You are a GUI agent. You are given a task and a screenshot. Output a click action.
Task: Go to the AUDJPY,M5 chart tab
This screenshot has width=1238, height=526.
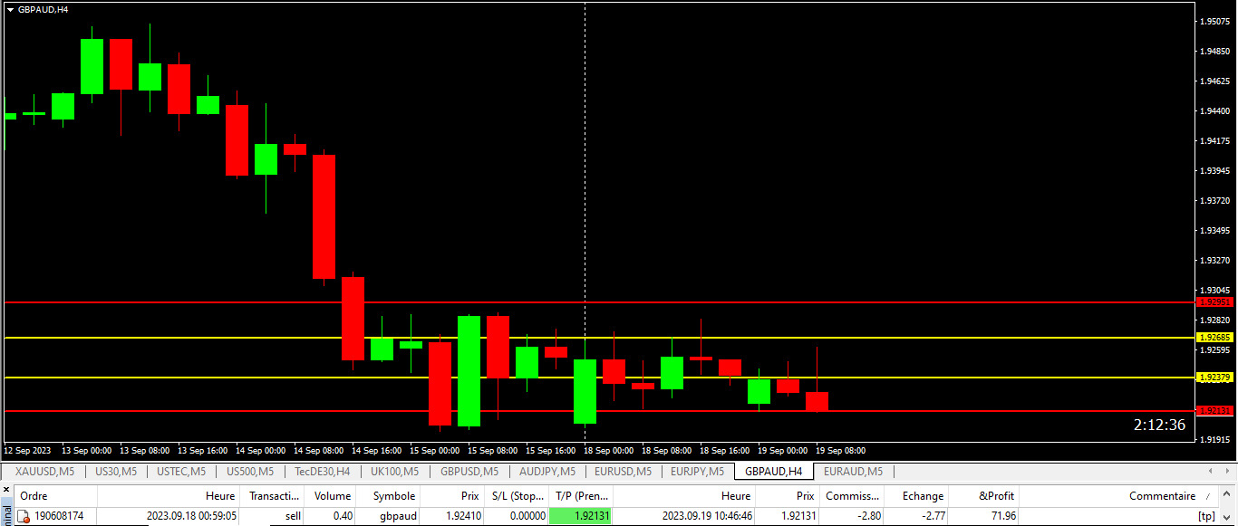[x=547, y=472]
